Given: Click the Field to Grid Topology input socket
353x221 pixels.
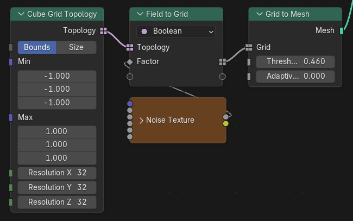Looking at the screenshot, I should coord(130,47).
